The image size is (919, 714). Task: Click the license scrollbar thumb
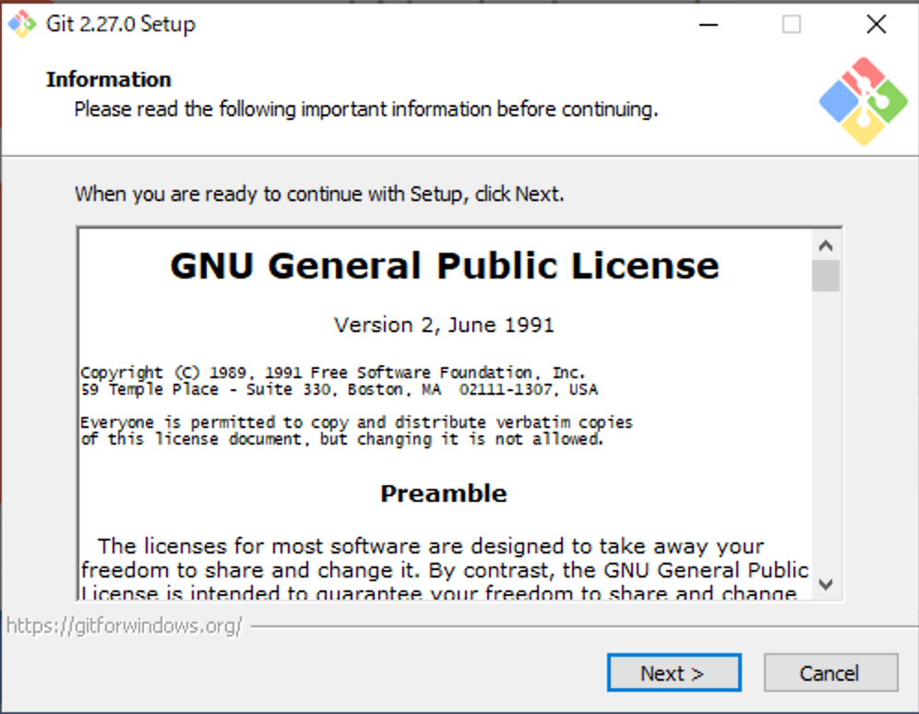tap(826, 276)
